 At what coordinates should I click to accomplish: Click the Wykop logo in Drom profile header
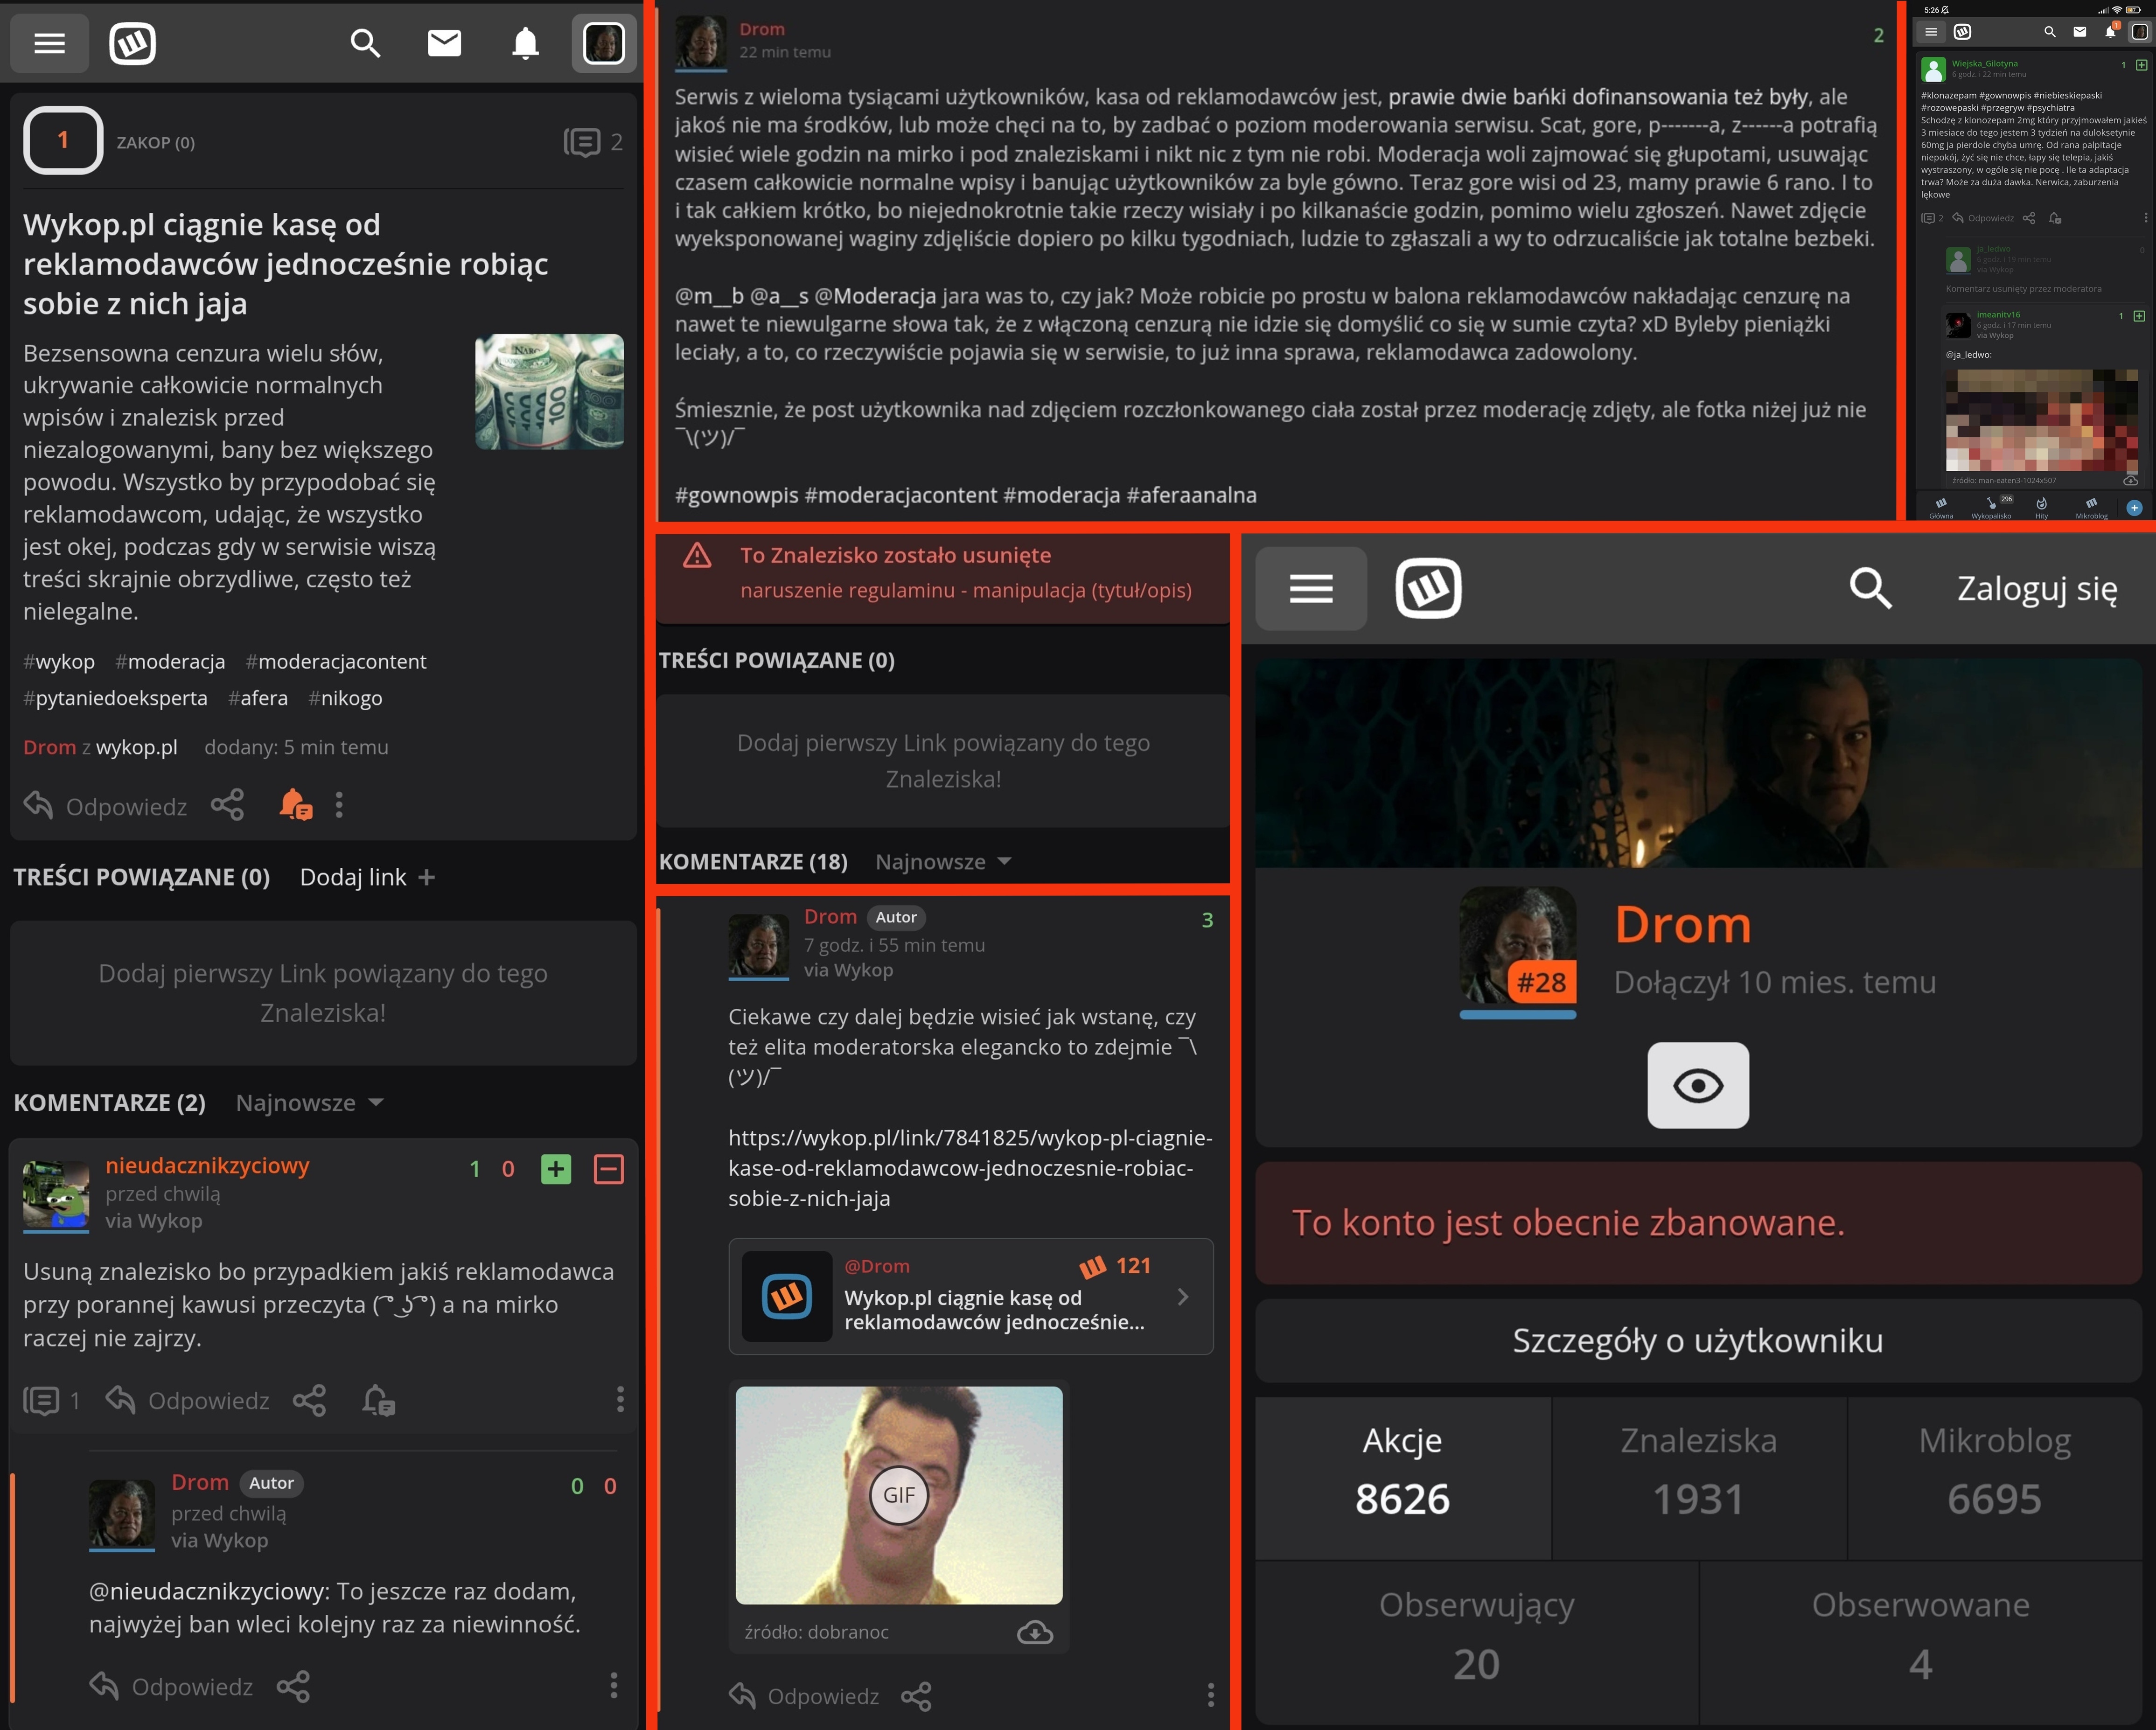(x=1428, y=588)
